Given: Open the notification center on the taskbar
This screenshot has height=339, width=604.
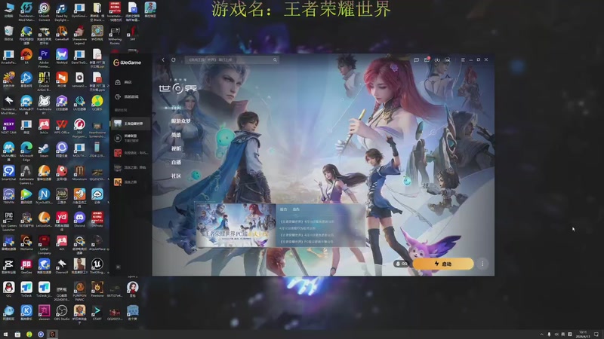Looking at the screenshot, I should (596, 334).
